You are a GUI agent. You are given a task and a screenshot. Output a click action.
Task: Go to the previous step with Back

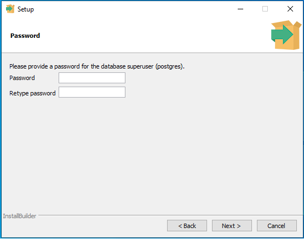coord(187,226)
